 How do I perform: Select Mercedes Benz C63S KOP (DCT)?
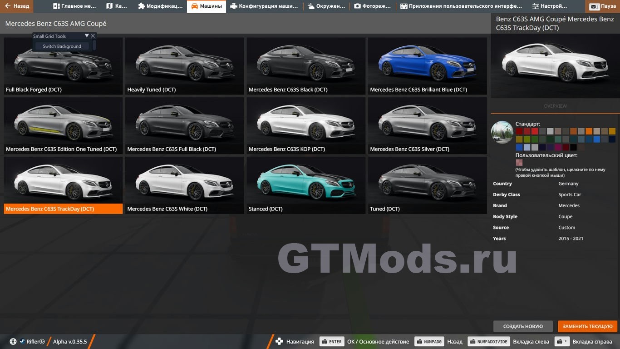click(x=306, y=126)
